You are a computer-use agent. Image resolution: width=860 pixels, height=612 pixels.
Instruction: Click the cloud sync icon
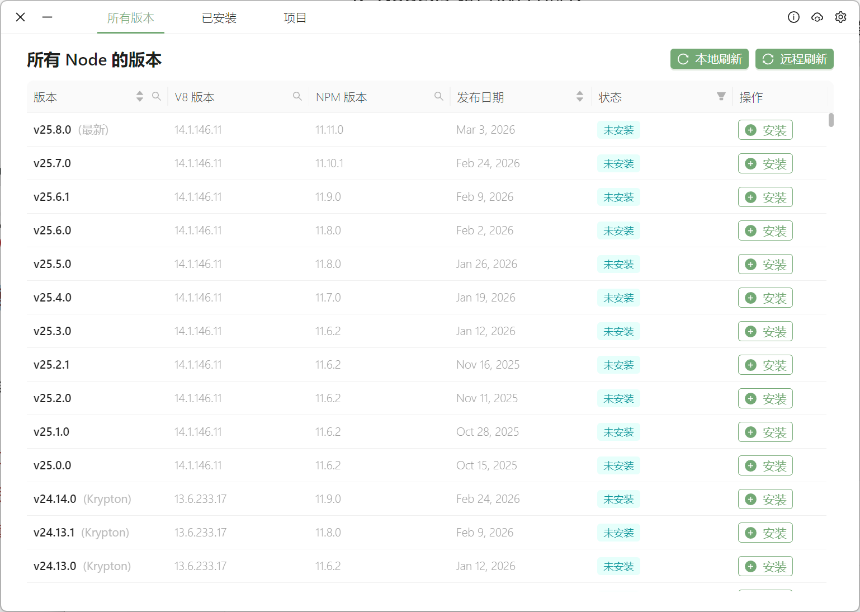point(817,17)
